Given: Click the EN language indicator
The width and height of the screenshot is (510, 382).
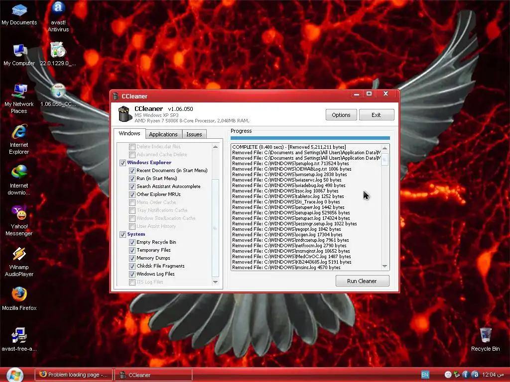Looking at the screenshot, I should pos(425,375).
